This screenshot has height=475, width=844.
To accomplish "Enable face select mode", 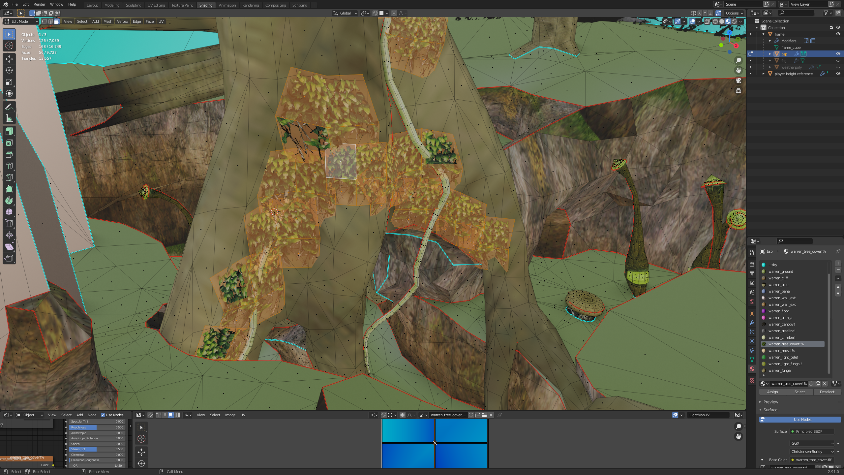I will point(56,21).
